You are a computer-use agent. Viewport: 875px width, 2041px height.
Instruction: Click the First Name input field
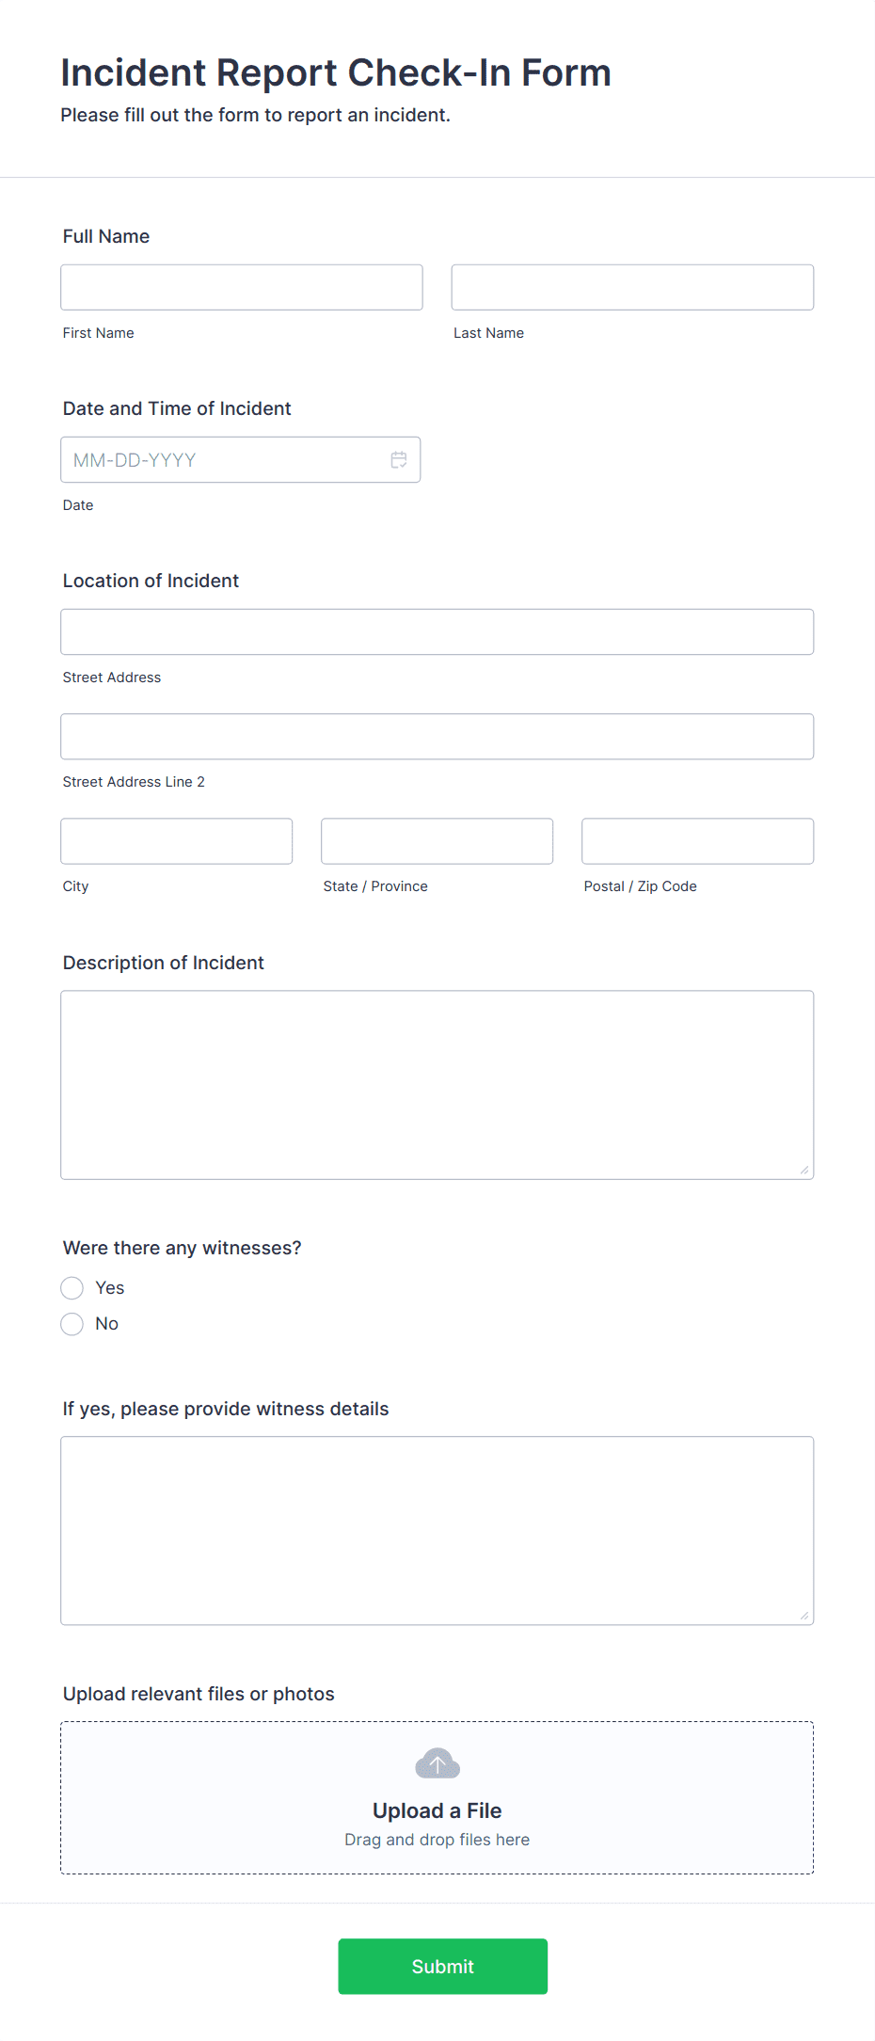pyautogui.click(x=241, y=286)
